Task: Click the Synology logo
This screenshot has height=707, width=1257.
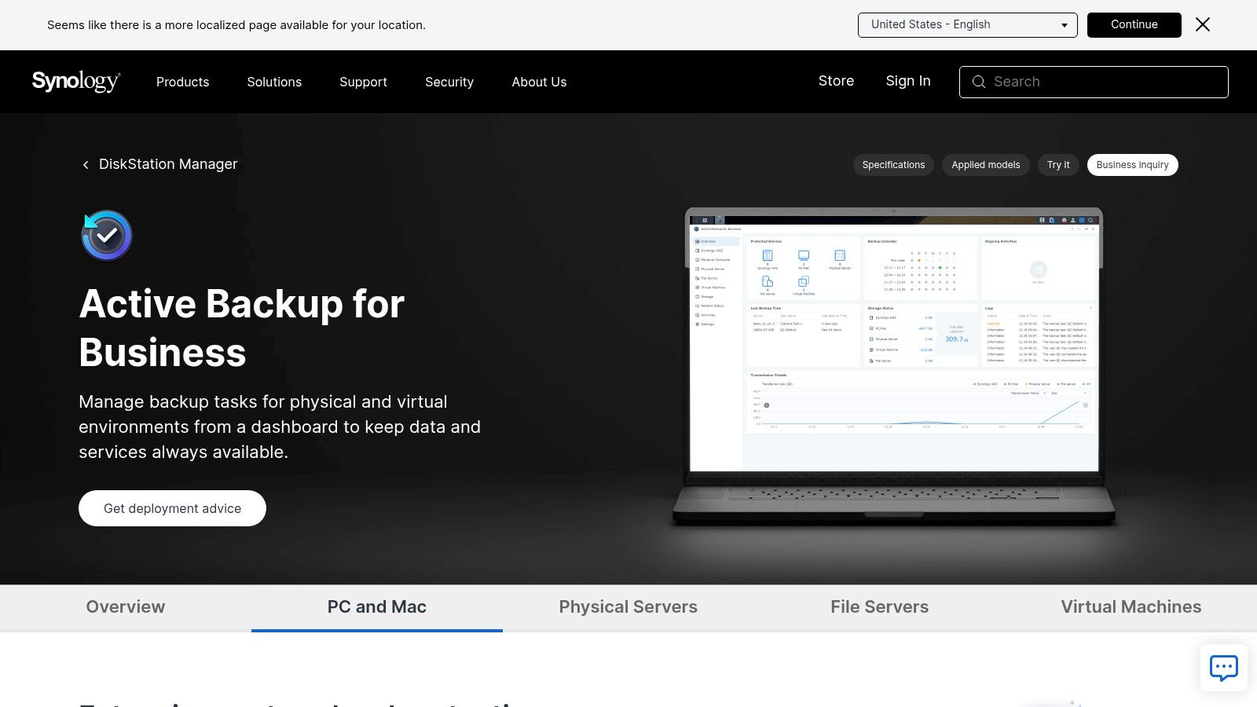Action: [x=76, y=82]
